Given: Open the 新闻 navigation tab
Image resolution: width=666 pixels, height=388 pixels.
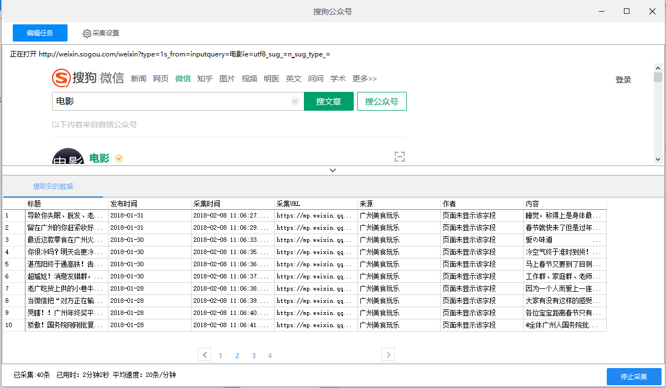Looking at the screenshot, I should (138, 79).
